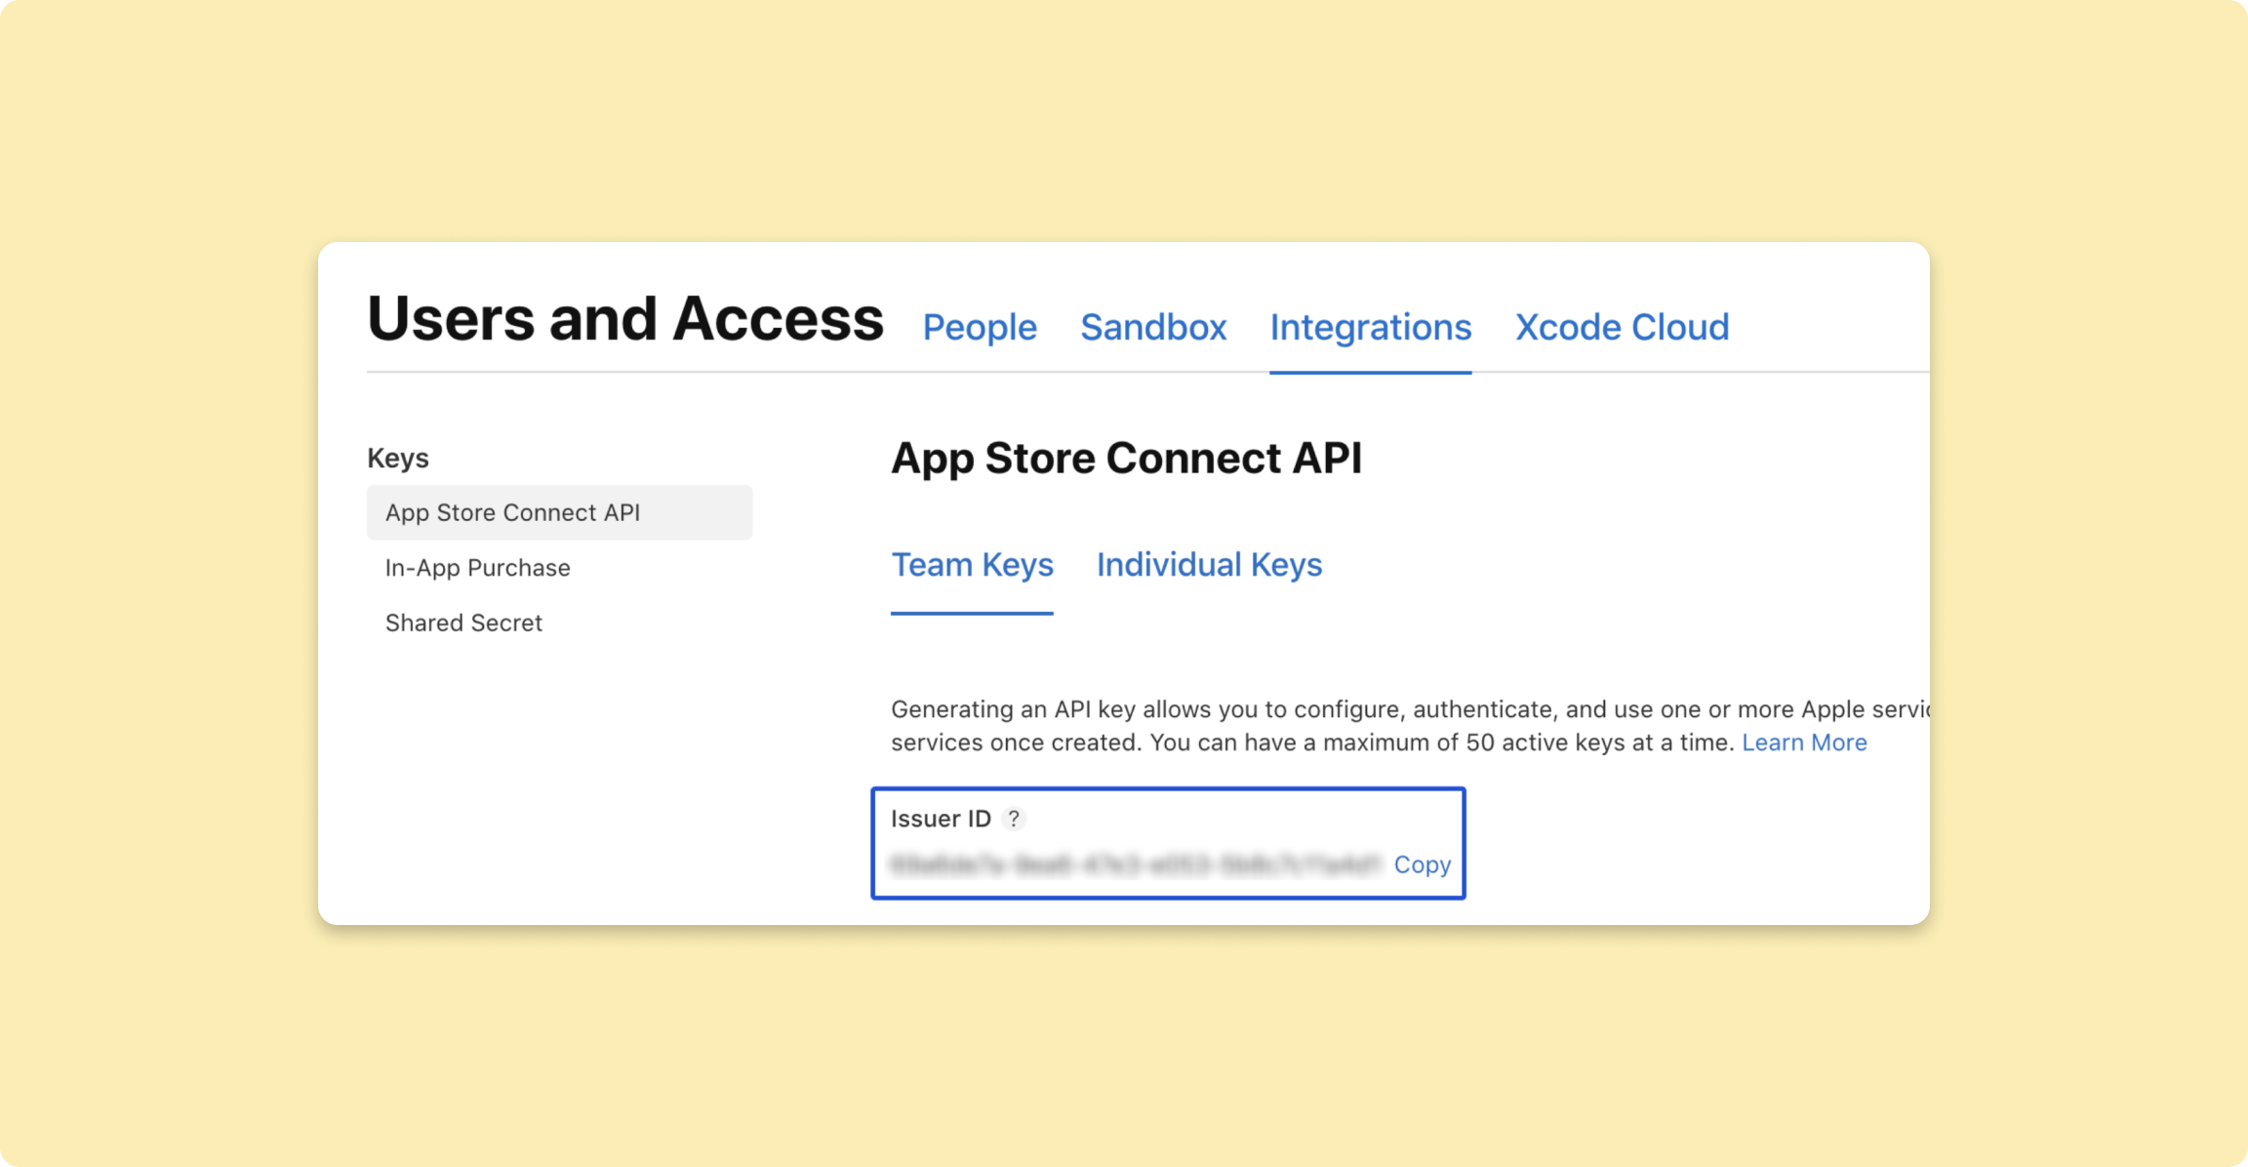Switch to the Individual Keys tab
The height and width of the screenshot is (1167, 2248).
(x=1209, y=565)
